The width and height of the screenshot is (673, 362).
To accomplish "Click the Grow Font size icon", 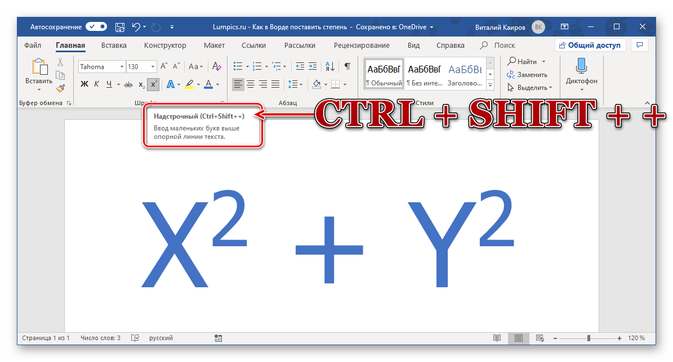I will tap(164, 66).
